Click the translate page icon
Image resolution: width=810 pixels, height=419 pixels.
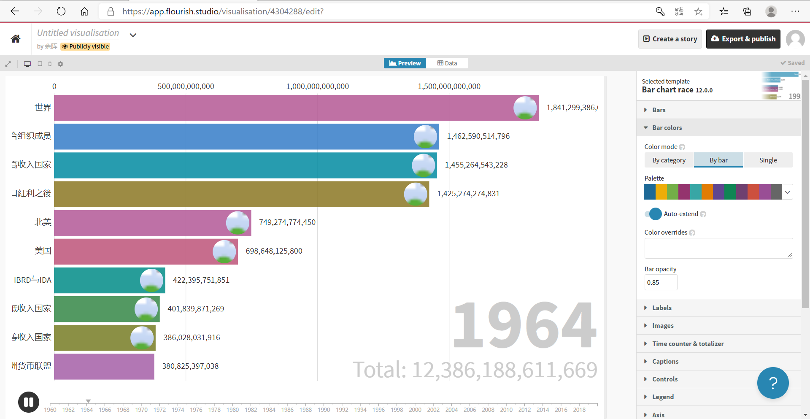[x=679, y=11]
